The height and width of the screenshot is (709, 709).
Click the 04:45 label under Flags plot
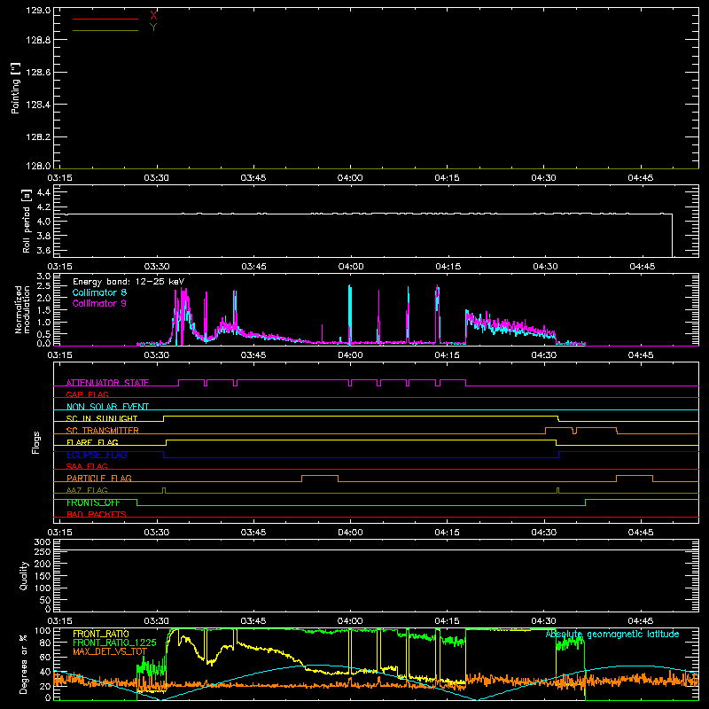641,533
